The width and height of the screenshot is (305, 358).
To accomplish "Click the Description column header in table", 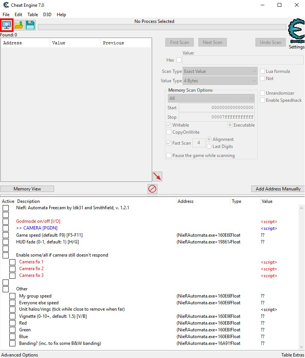I will 96,201.
